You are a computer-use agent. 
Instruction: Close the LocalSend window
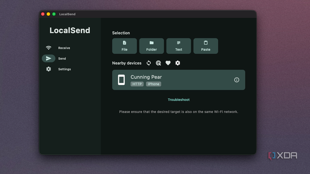coord(43,14)
